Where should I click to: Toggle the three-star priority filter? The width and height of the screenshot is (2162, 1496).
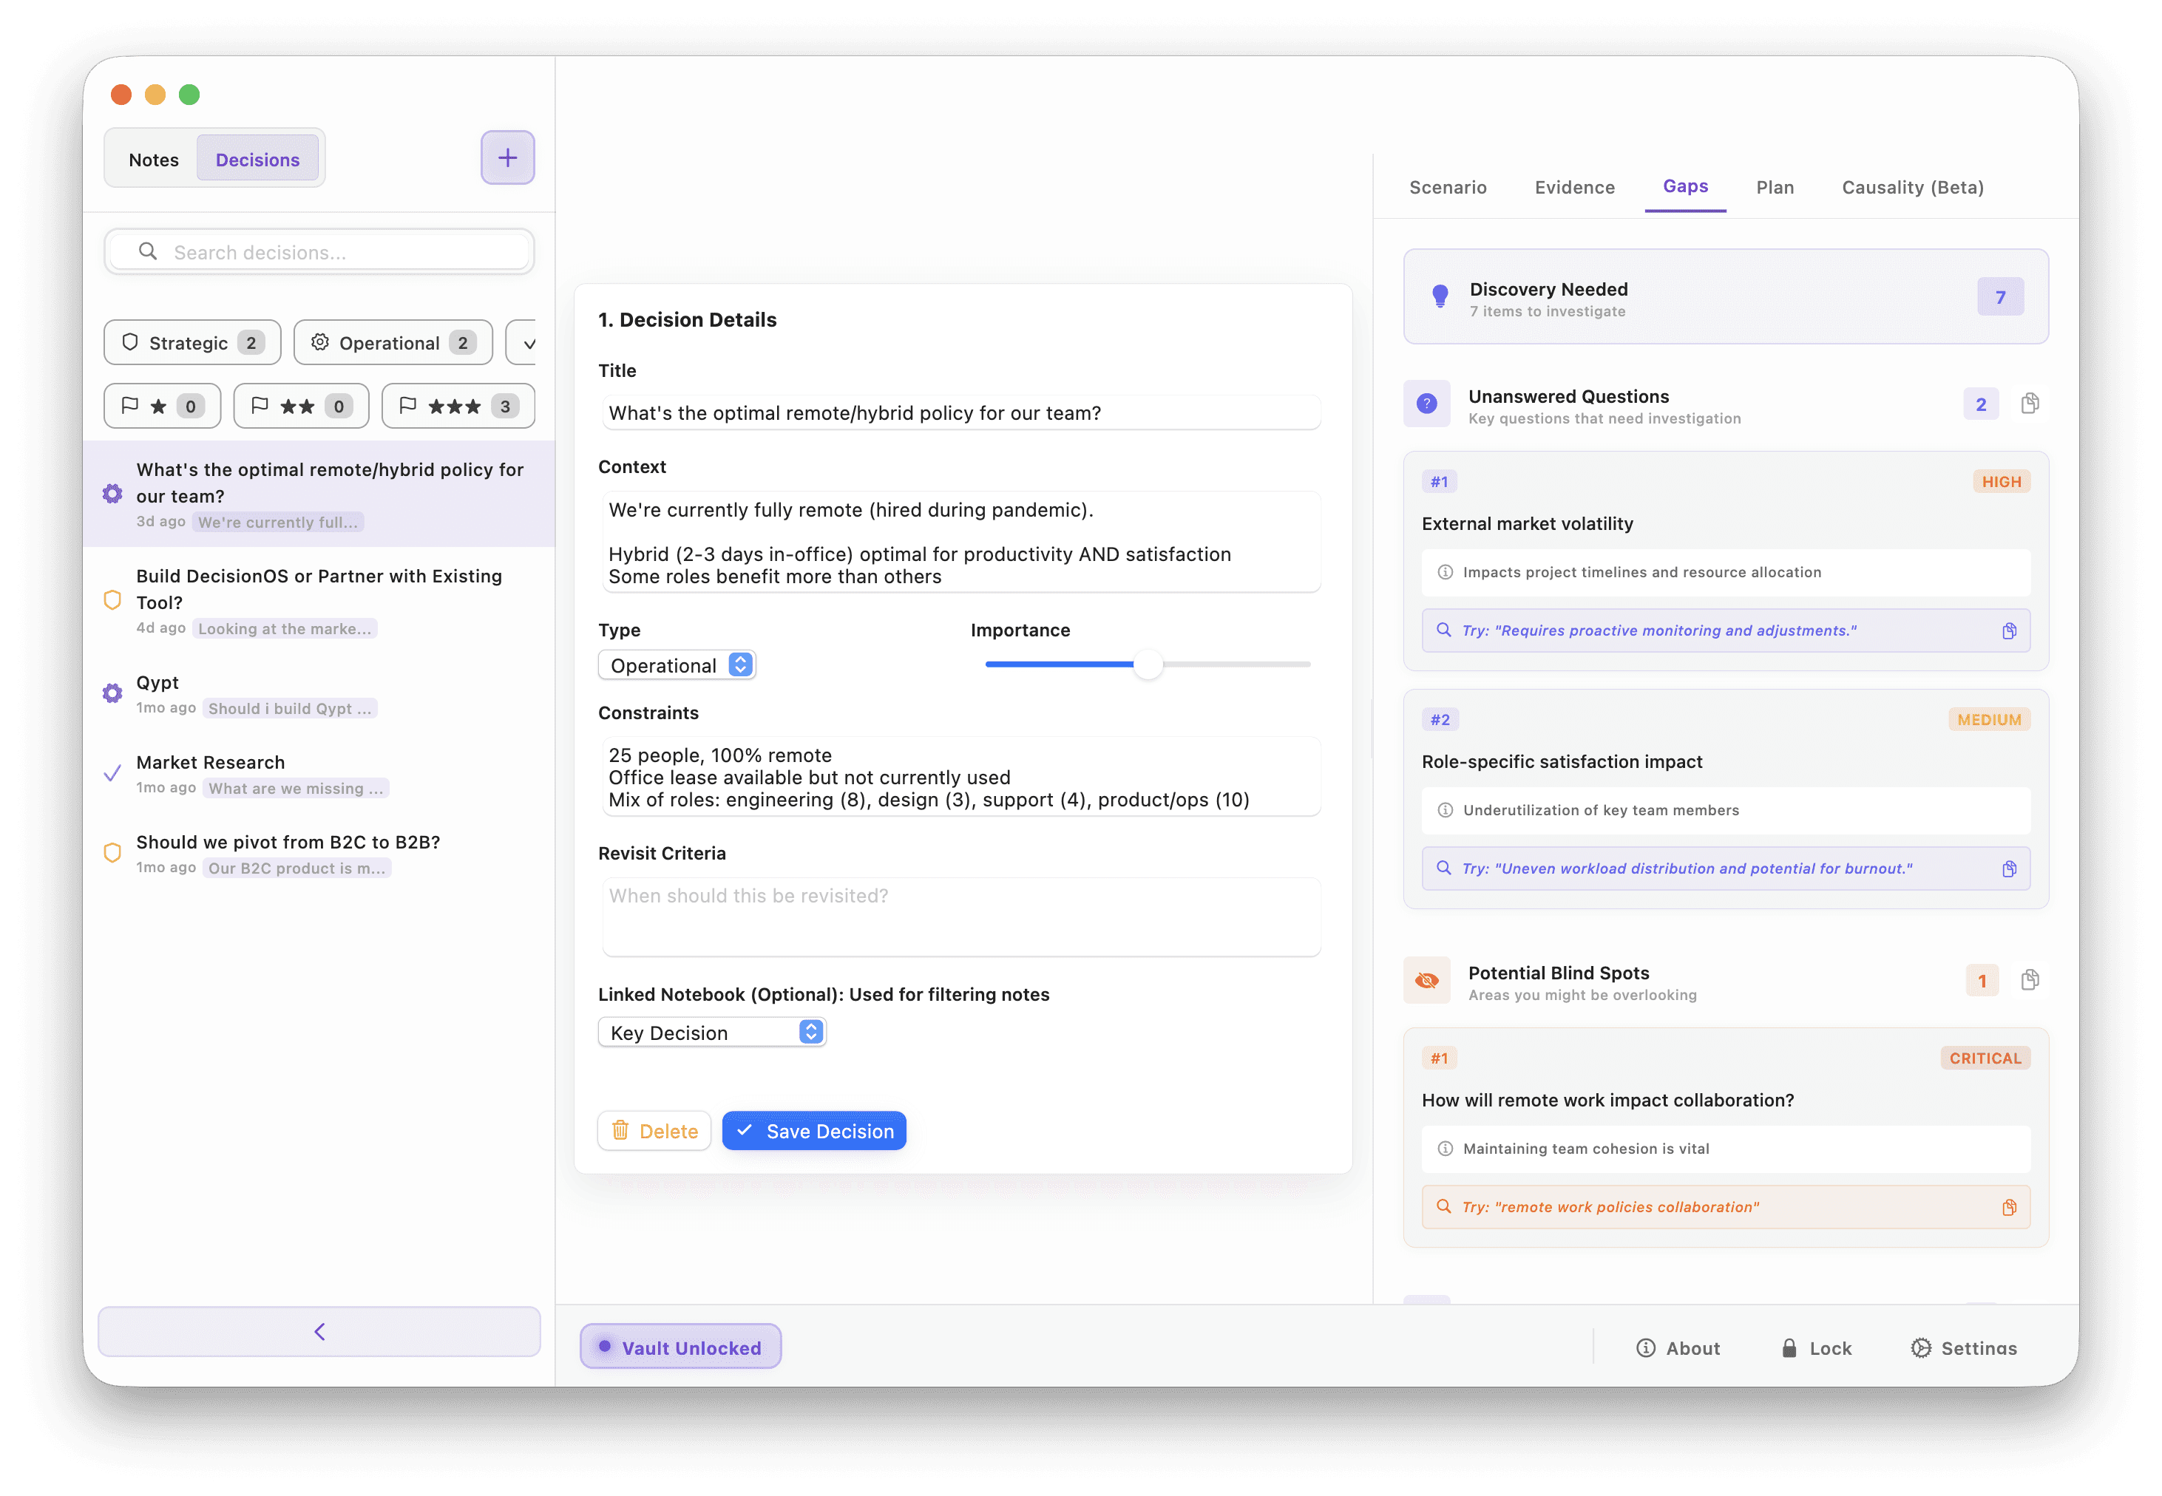458,406
